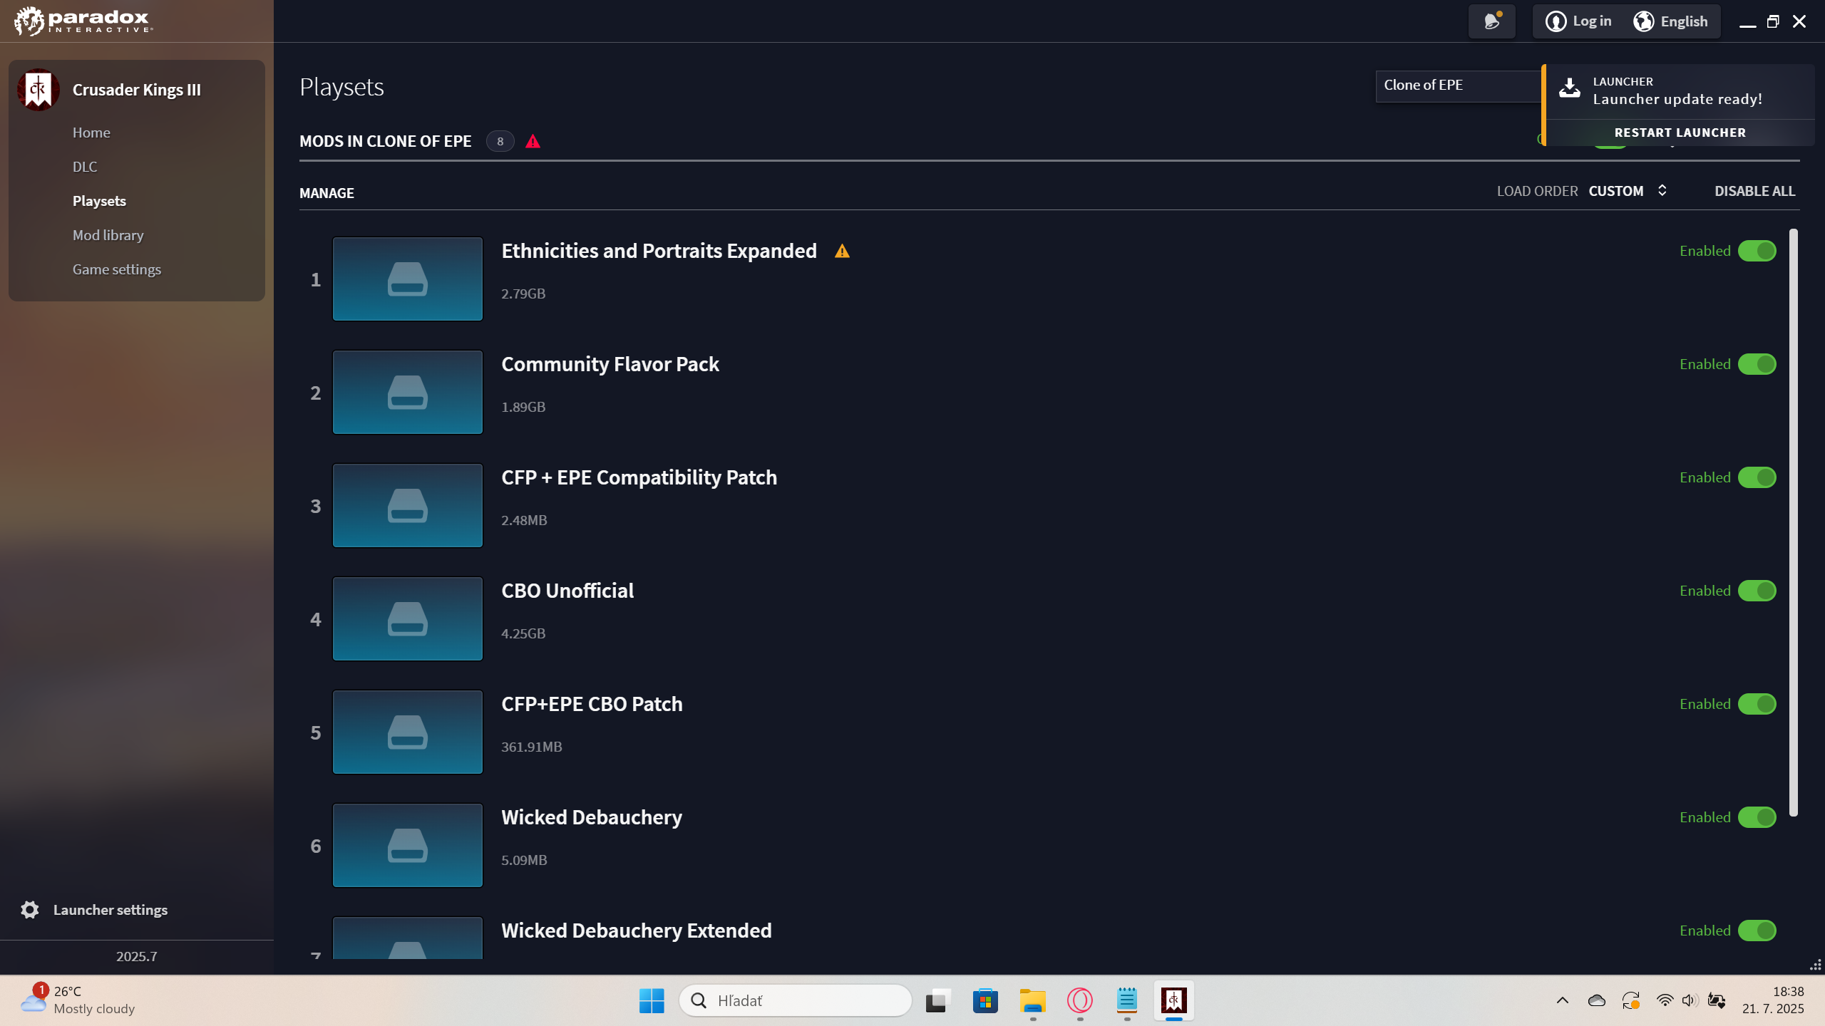
Task: Click the Log in user icon
Action: coord(1556,21)
